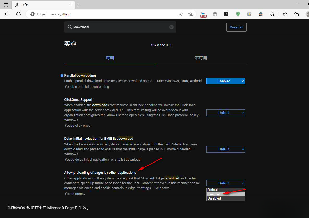The image size is (309, 218).
Task: Click Allow preloading of pages title
Action: (100, 172)
